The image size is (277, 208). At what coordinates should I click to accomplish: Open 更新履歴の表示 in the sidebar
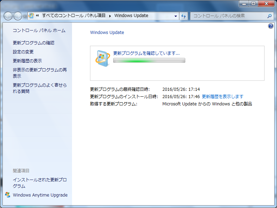click(27, 61)
